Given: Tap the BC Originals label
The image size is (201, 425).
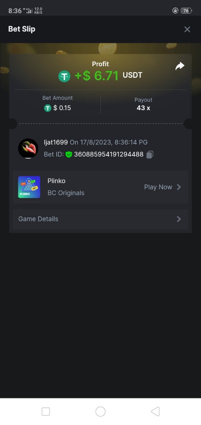Looking at the screenshot, I should [66, 193].
